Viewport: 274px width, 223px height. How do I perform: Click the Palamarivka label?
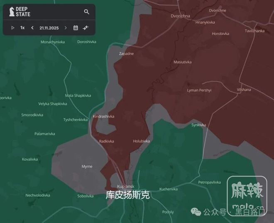(x=45, y=134)
